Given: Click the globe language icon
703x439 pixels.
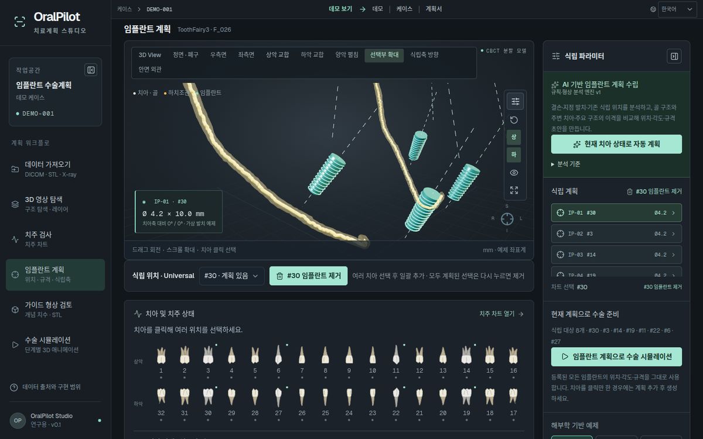Looking at the screenshot, I should pyautogui.click(x=653, y=9).
